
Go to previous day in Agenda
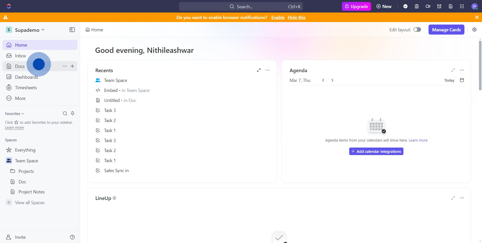pyautogui.click(x=323, y=80)
